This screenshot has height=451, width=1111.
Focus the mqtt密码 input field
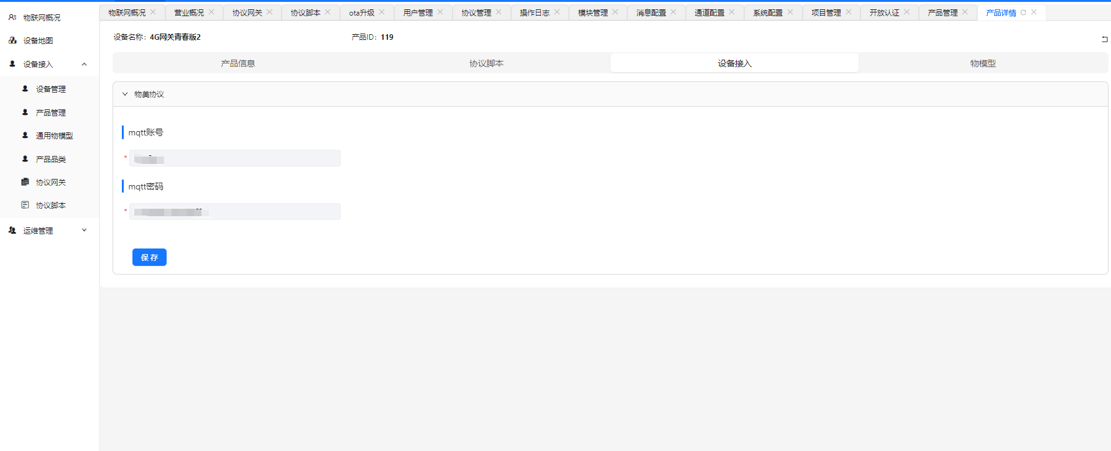tap(235, 212)
